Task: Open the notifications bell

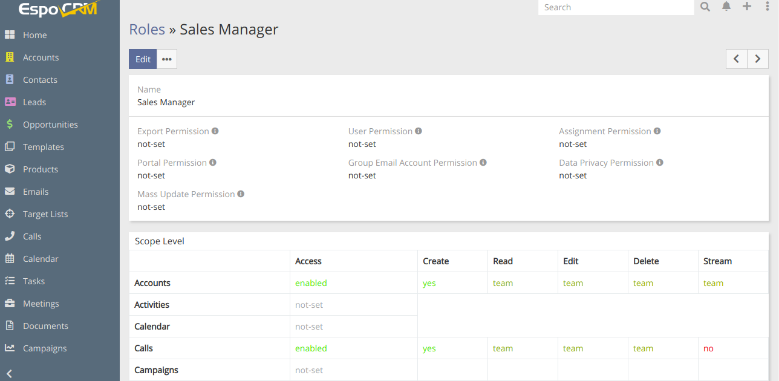Action: (726, 7)
